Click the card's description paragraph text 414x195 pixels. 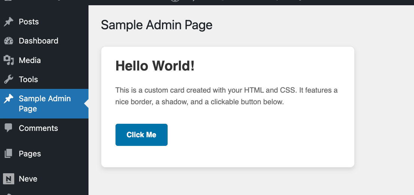pos(226,96)
